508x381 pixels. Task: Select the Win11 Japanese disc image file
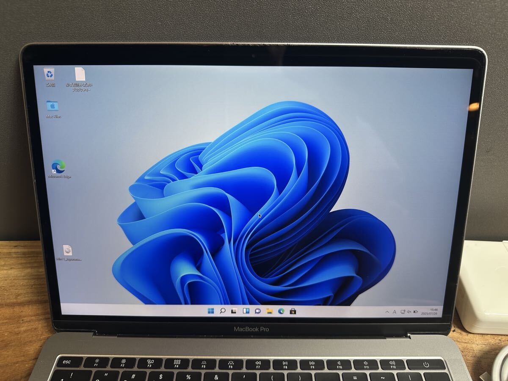(x=68, y=253)
